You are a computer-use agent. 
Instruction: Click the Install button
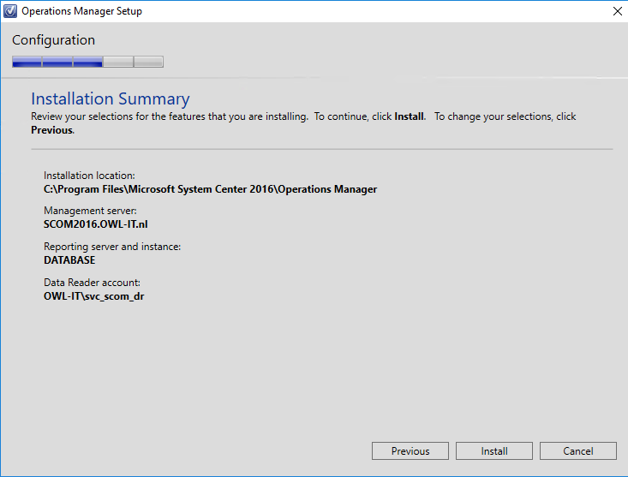coord(494,451)
